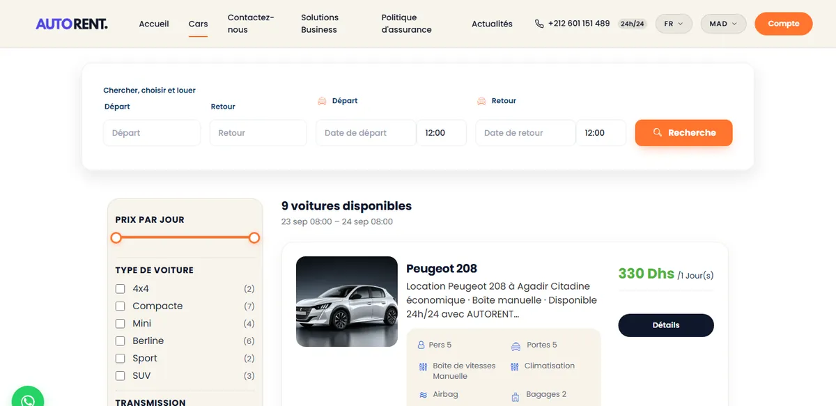The image size is (836, 406).
Task: Click the Compacte count (7)
Action: click(249, 306)
